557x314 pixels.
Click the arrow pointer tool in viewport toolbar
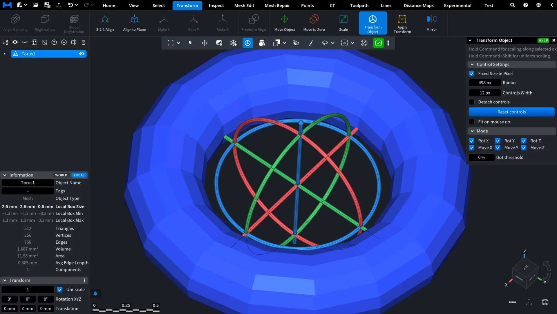(x=190, y=43)
